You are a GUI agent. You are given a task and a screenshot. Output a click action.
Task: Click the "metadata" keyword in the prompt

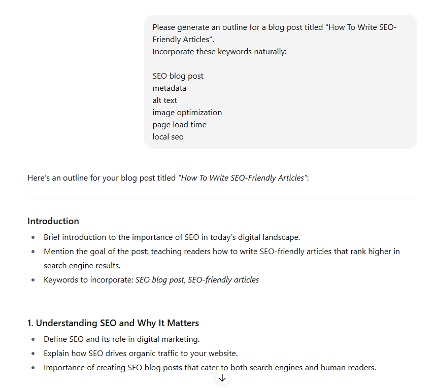[x=169, y=88]
